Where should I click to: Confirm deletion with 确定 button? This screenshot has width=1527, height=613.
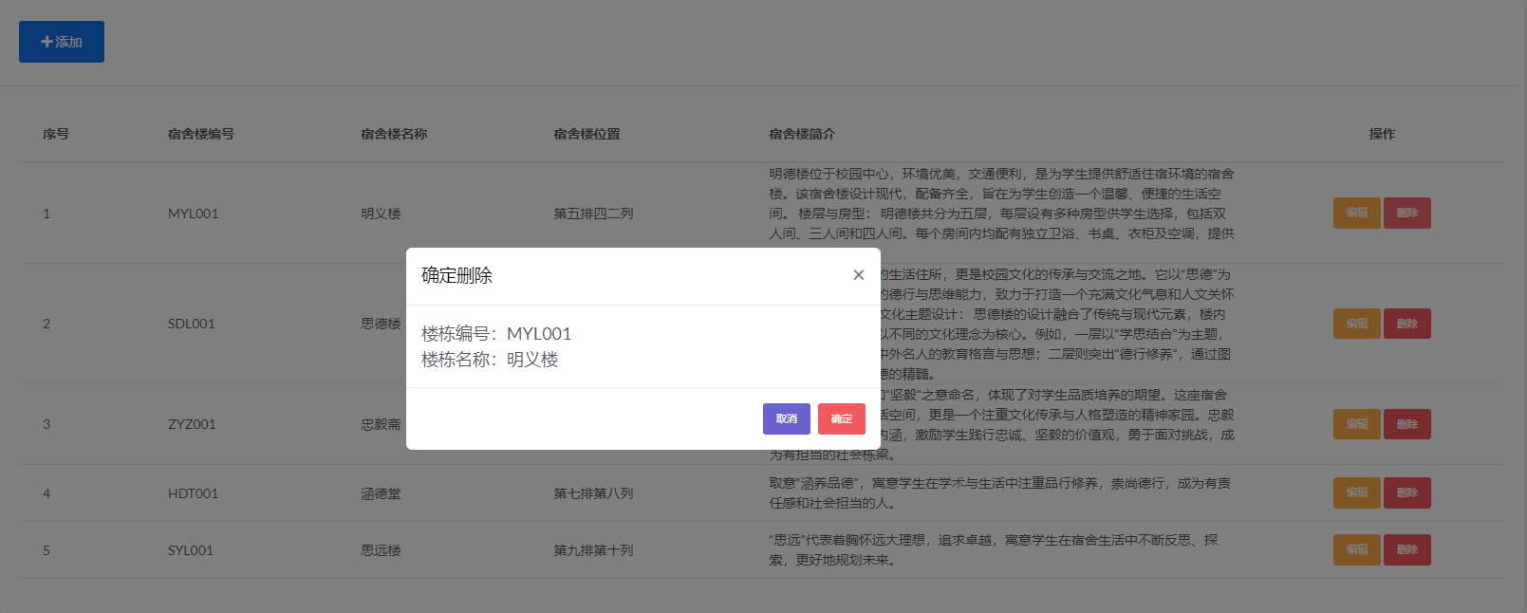842,418
